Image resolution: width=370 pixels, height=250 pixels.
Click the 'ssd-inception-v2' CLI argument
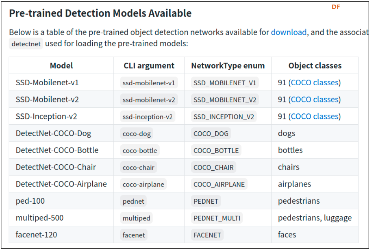click(x=148, y=117)
